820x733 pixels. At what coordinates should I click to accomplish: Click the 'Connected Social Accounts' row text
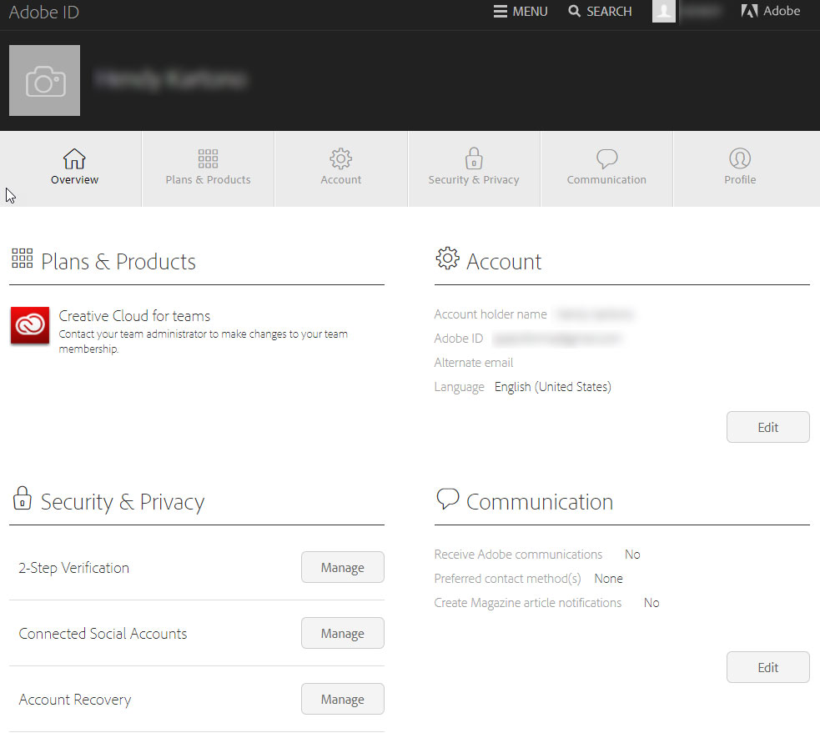coord(103,634)
